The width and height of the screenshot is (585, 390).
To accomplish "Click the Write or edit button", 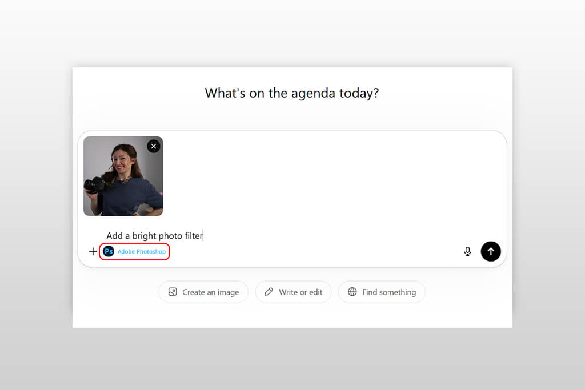I will 293,292.
